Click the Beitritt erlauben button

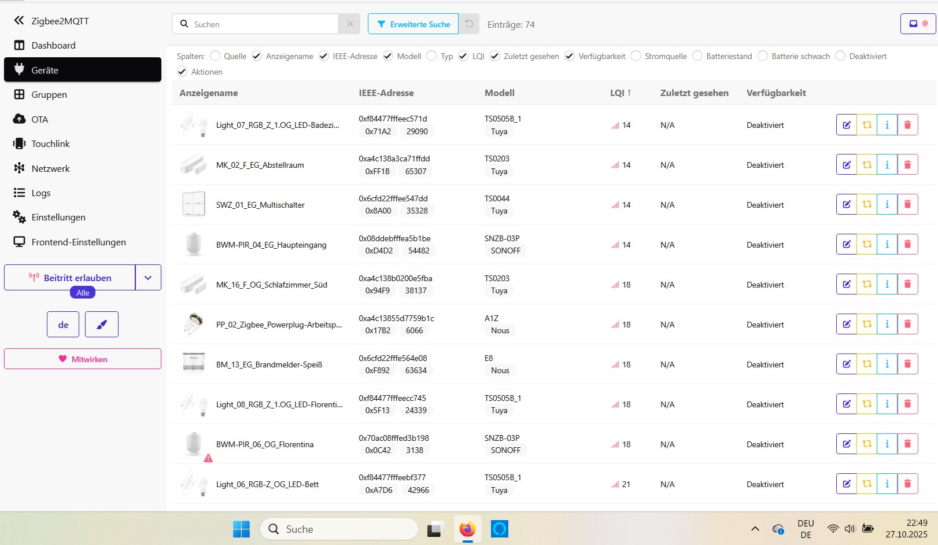70,278
